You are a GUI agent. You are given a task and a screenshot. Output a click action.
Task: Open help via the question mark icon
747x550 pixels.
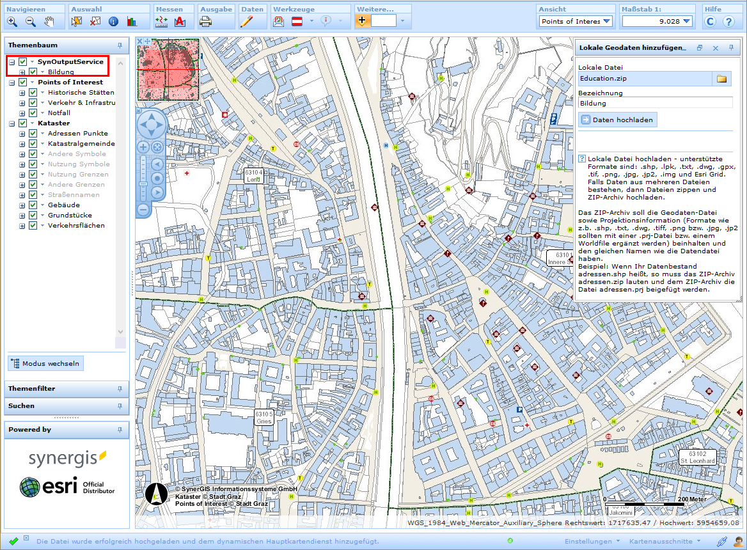(x=728, y=21)
